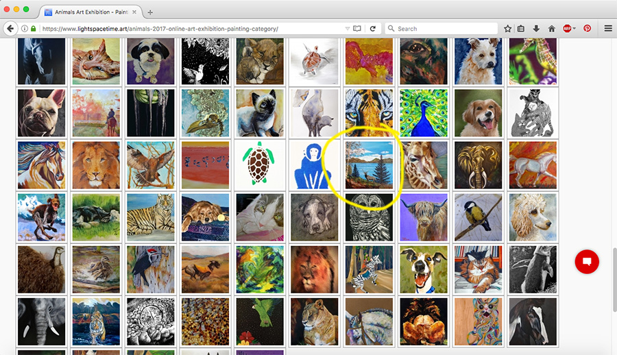Expand the URL history dropdown arrow
Screen dimensions: 617x355
[x=347, y=29]
